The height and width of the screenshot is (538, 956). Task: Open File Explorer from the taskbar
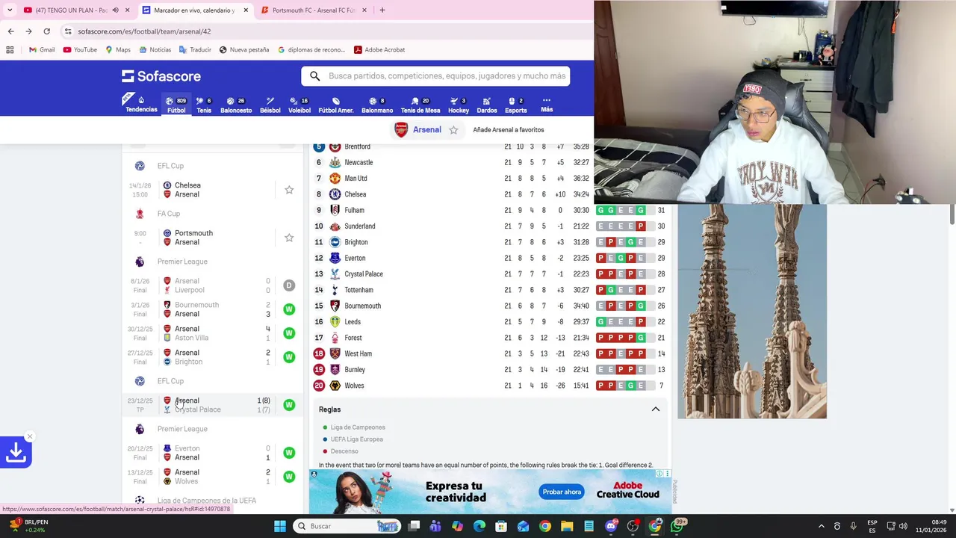pos(567,526)
